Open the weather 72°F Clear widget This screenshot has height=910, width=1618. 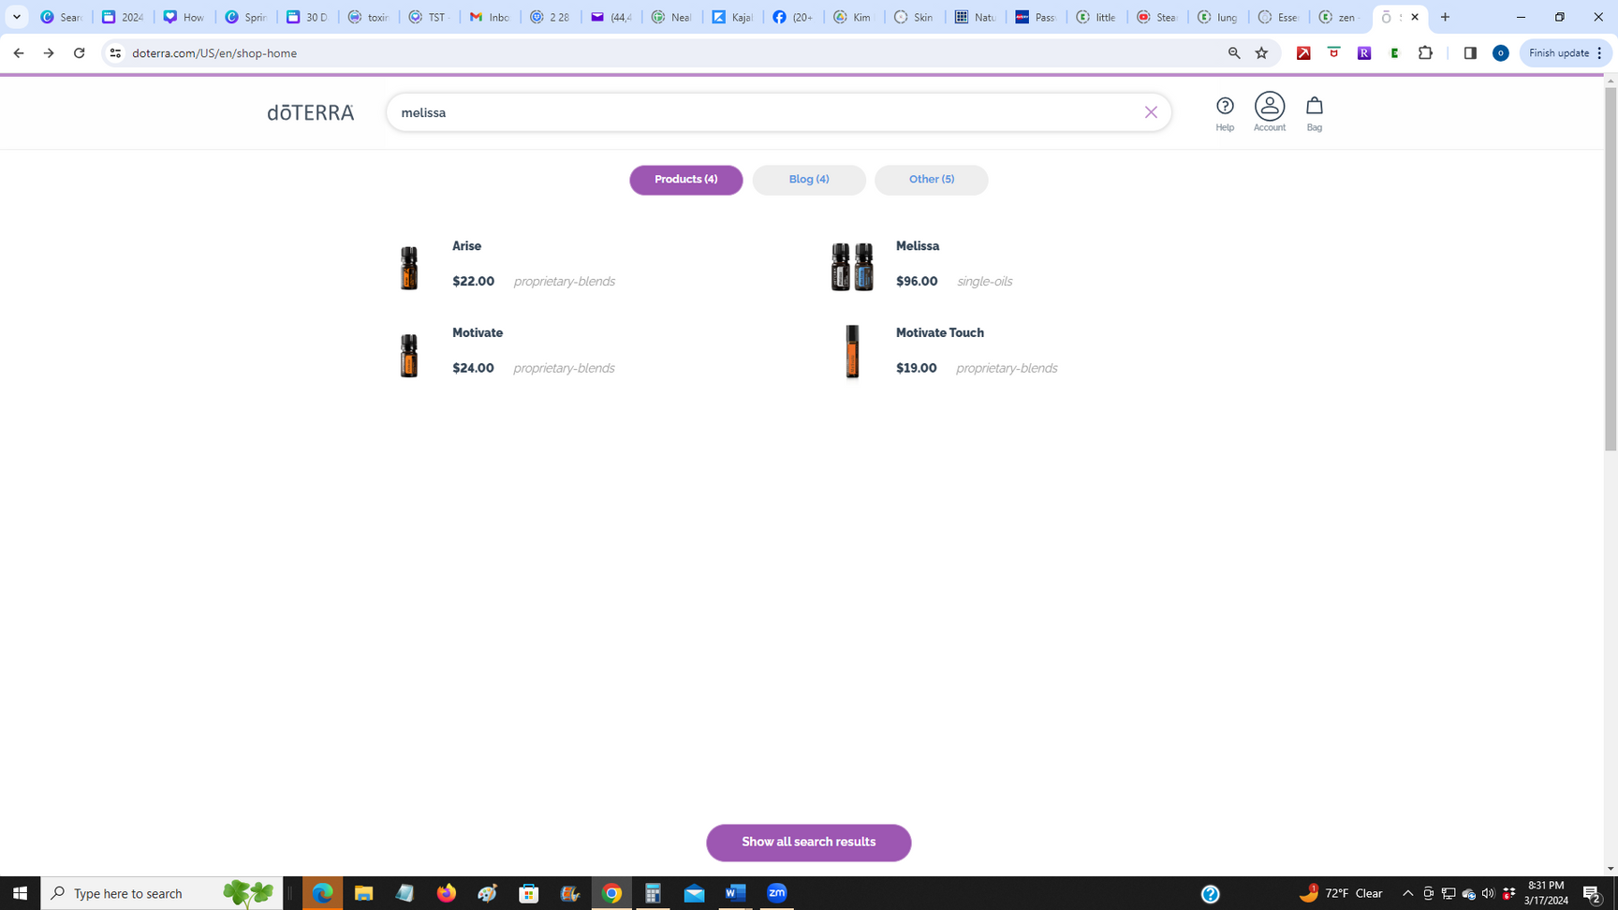coord(1341,893)
